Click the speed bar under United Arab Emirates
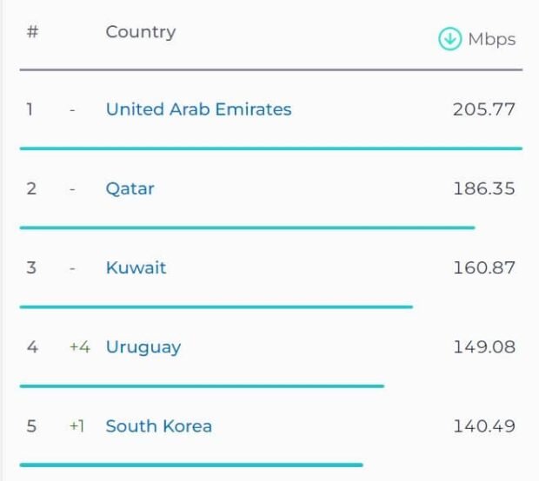 click(x=270, y=148)
